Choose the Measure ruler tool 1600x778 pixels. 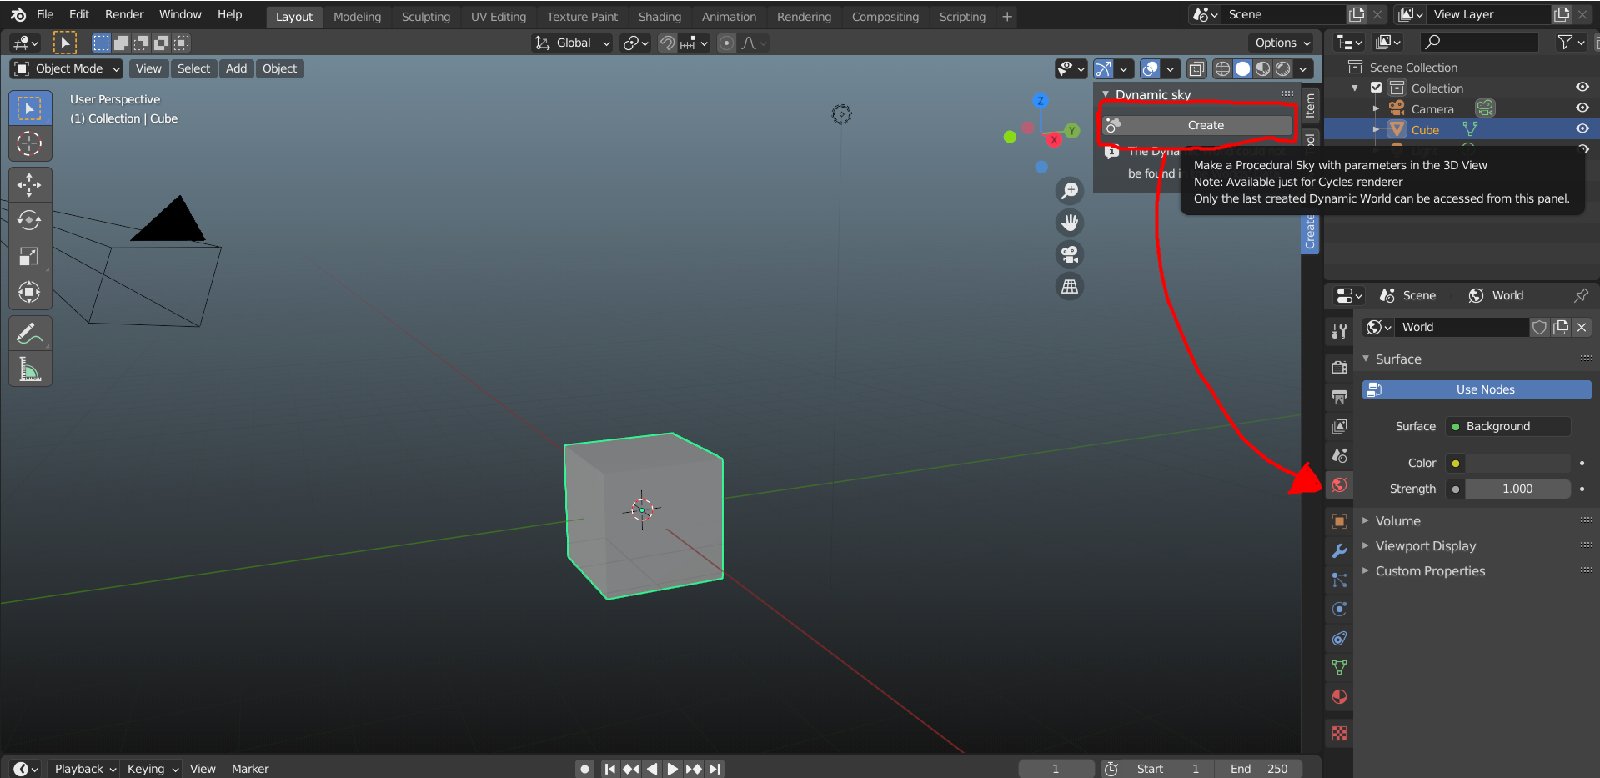click(30, 369)
